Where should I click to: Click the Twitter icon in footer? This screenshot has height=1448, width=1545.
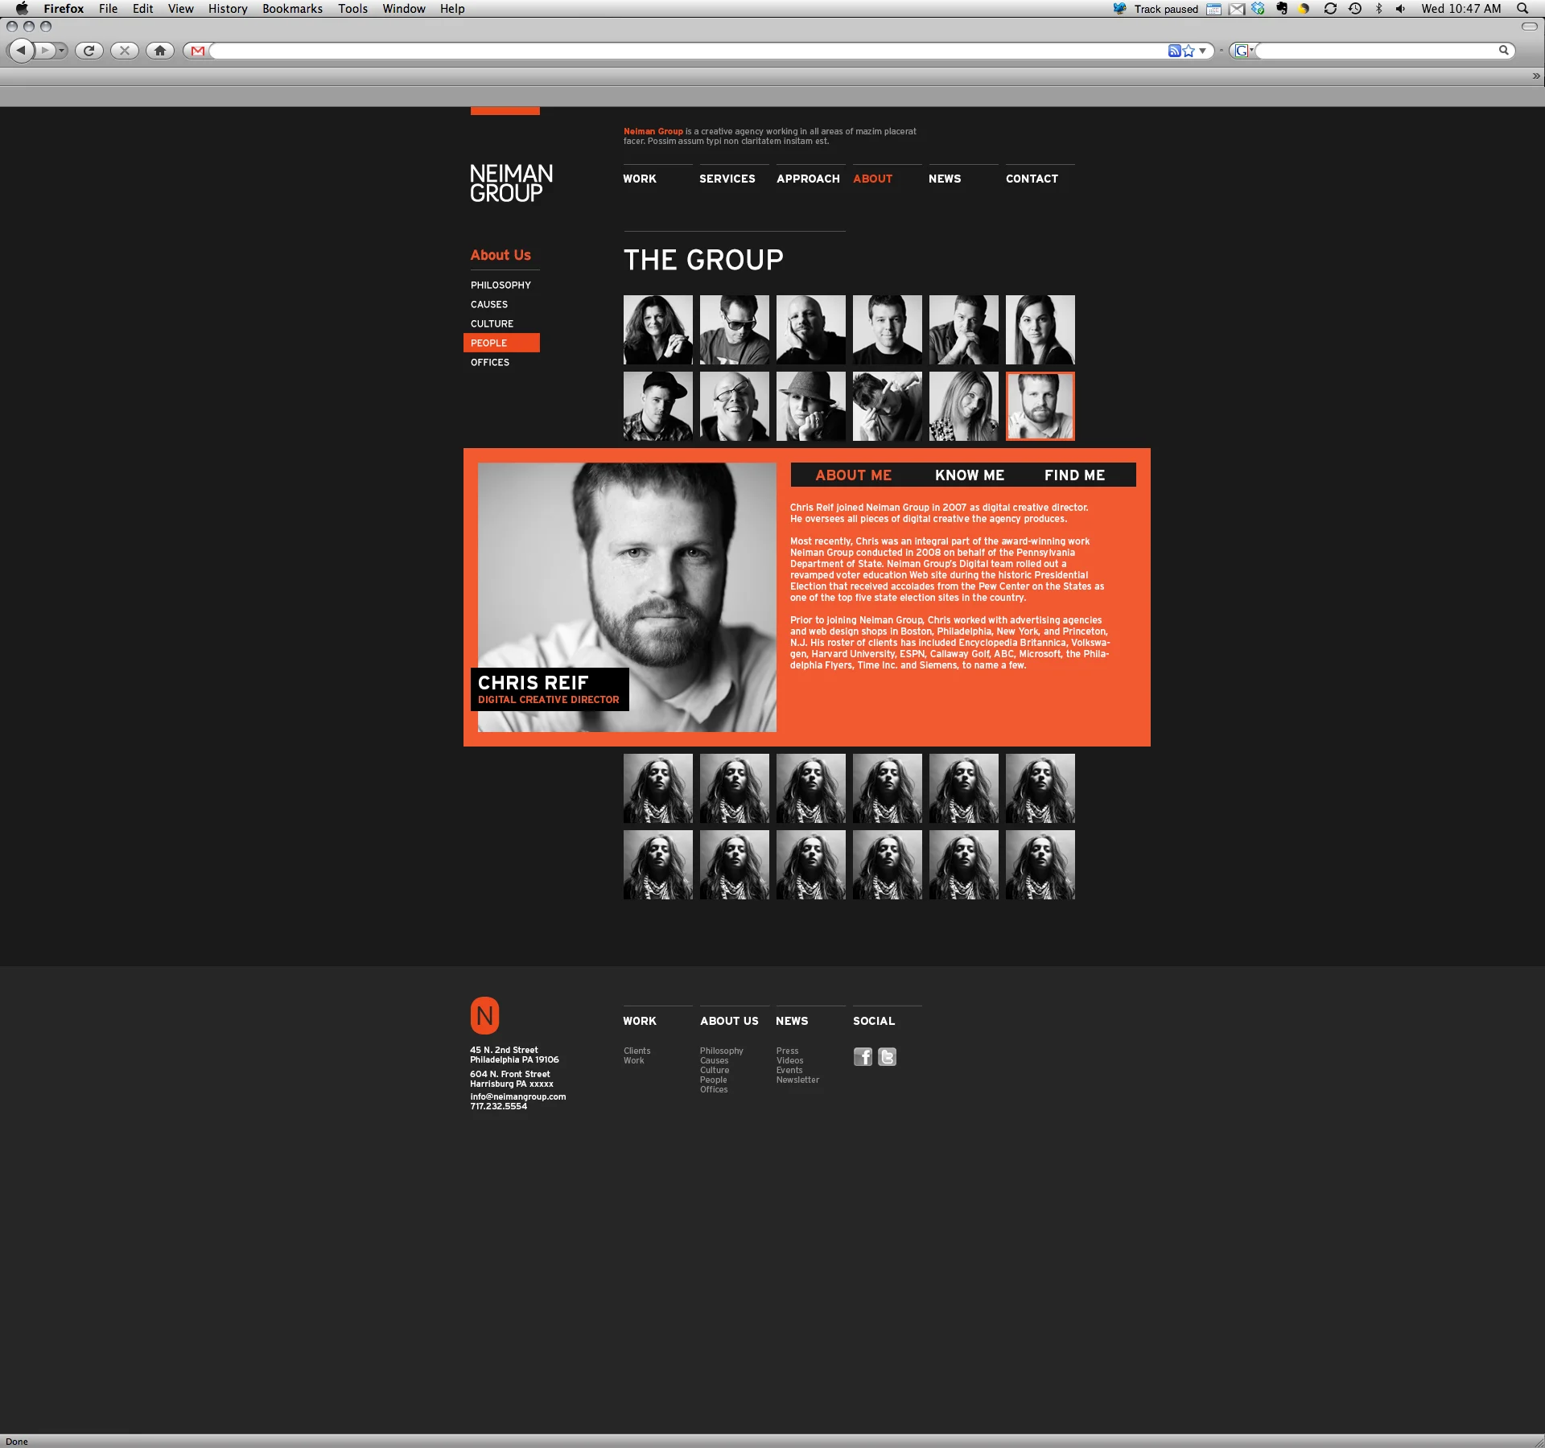887,1057
